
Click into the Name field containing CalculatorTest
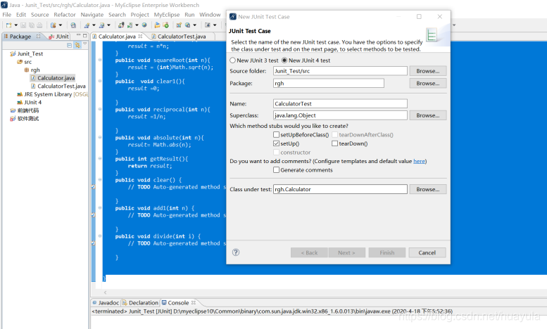click(340, 103)
